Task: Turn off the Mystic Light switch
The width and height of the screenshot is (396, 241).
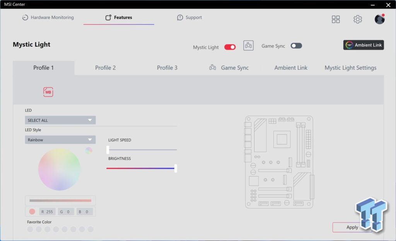Action: (x=230, y=47)
